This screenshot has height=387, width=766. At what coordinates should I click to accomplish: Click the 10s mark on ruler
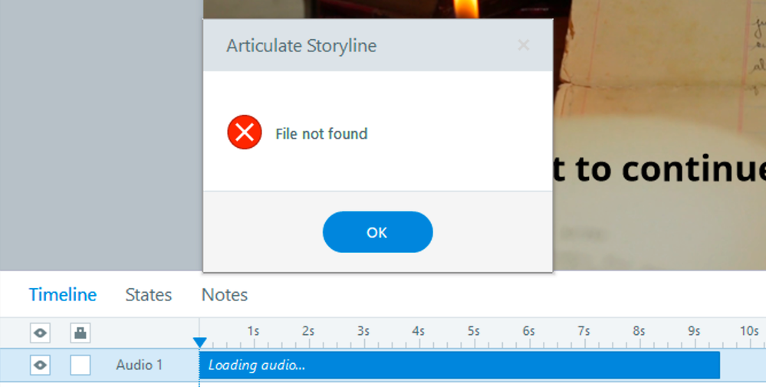[749, 332]
